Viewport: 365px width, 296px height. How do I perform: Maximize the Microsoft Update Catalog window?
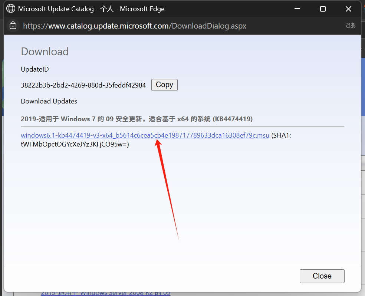pyautogui.click(x=323, y=9)
